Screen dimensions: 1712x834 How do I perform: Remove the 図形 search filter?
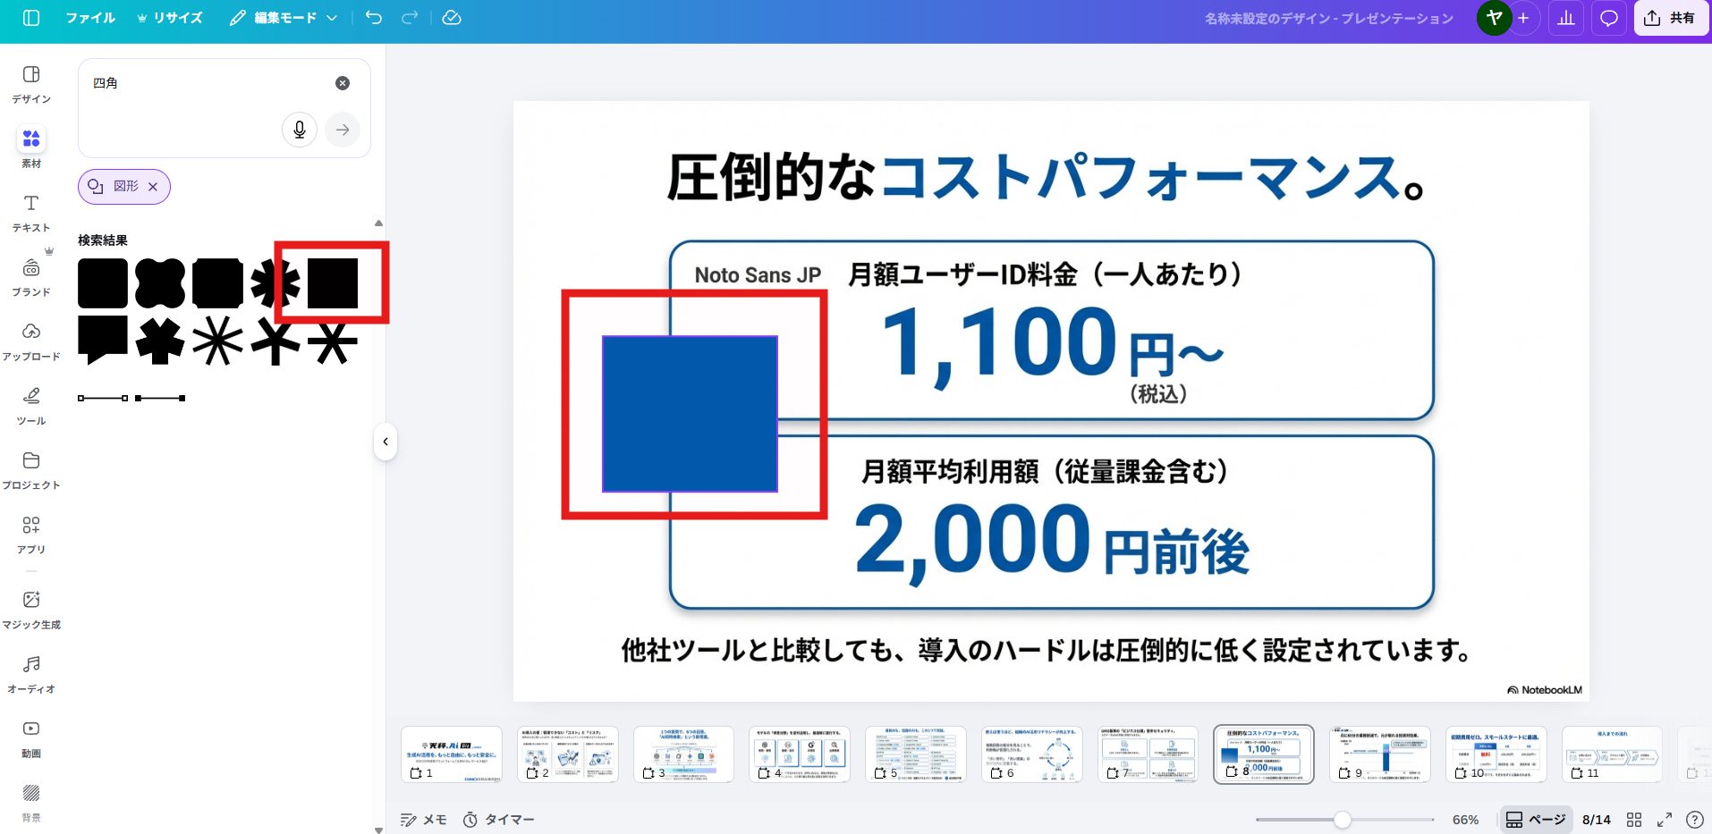point(153,187)
